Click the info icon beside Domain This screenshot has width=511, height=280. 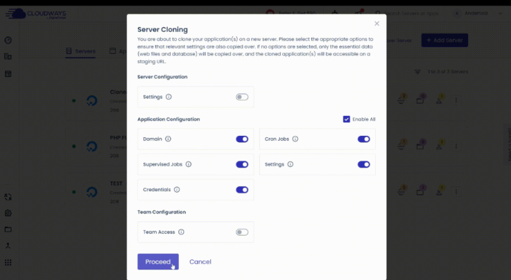coord(168,139)
